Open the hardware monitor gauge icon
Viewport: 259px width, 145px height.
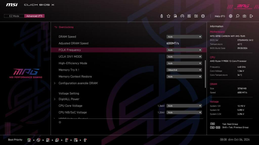[x=182, y=16]
